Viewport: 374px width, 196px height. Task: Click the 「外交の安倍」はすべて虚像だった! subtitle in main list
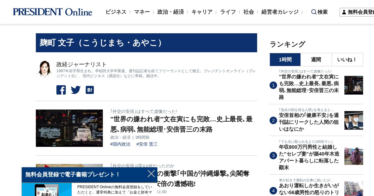pos(143,111)
